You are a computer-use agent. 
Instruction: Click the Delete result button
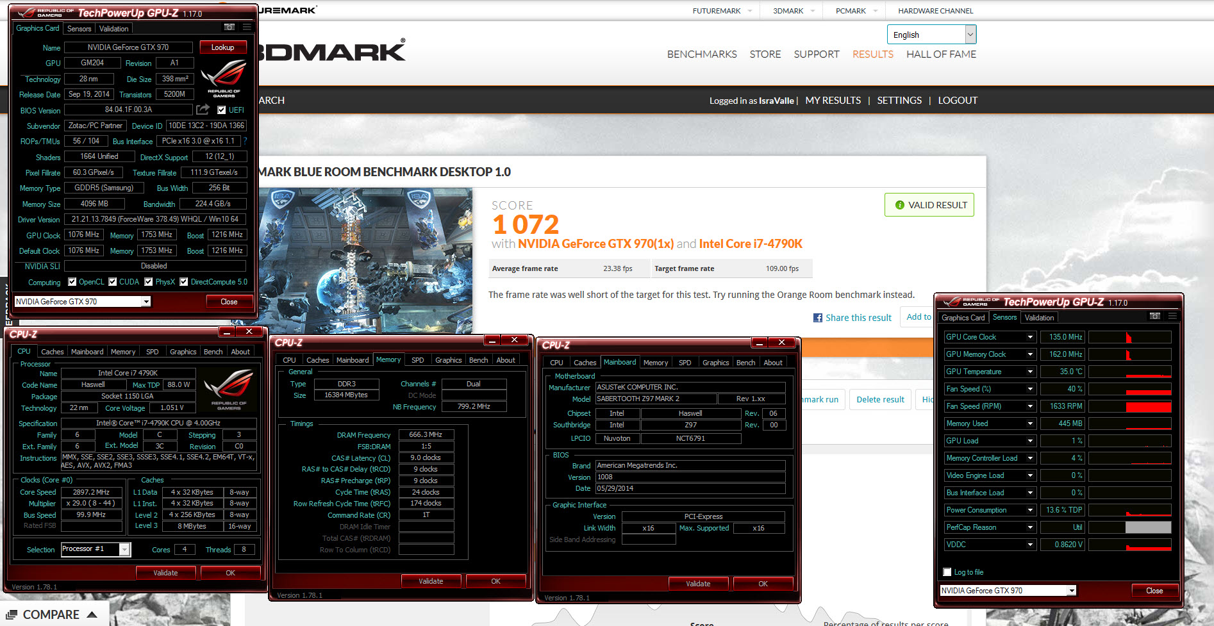880,399
